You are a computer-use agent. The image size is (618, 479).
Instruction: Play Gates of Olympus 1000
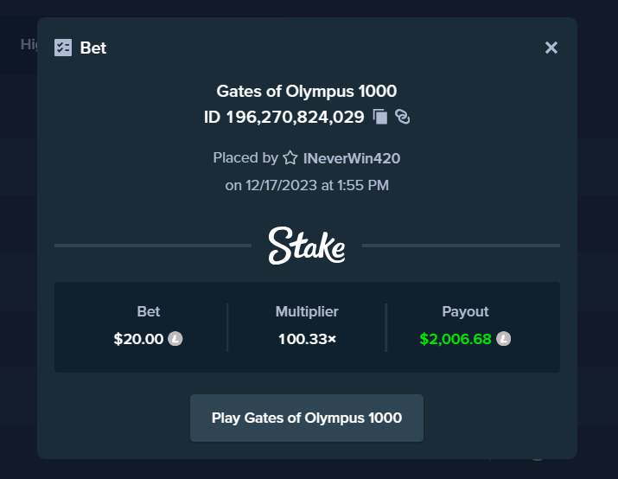point(307,418)
